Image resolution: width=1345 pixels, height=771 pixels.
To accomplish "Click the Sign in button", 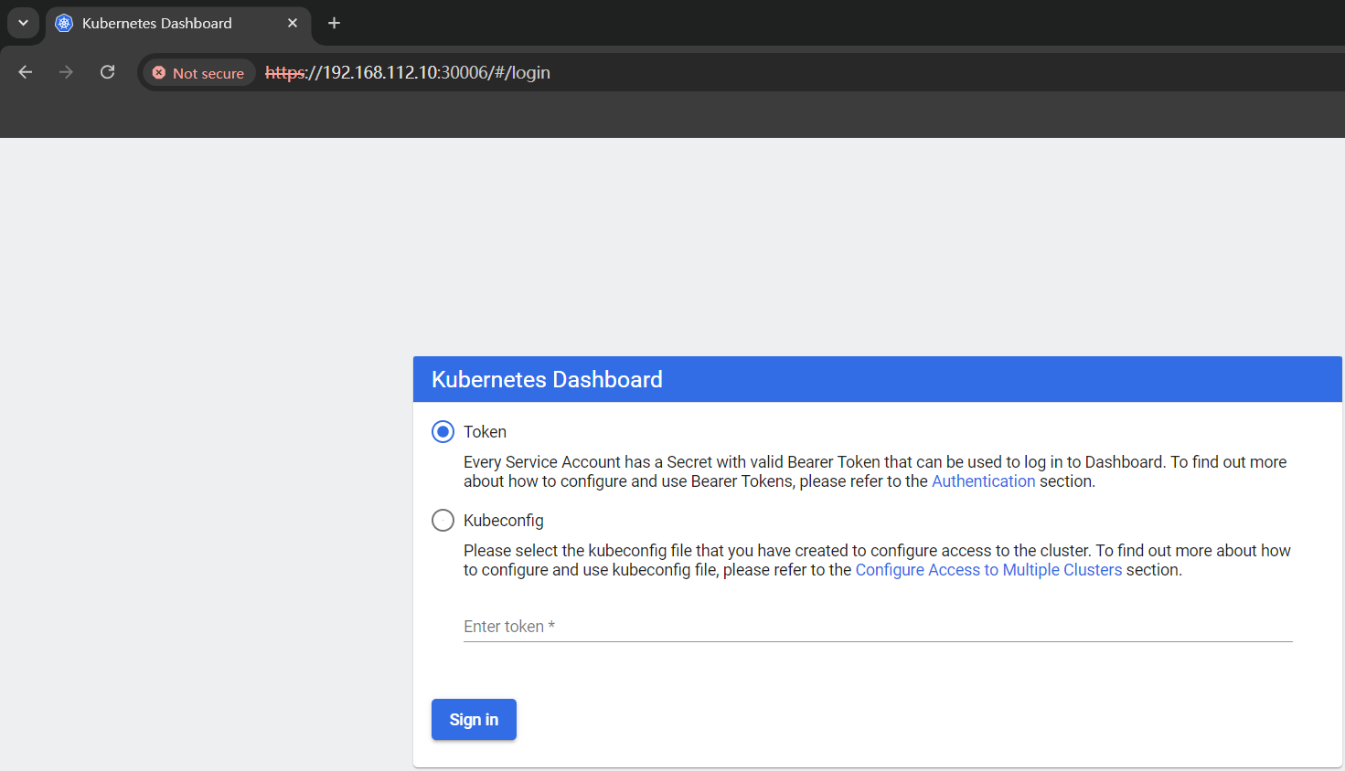I will tap(474, 720).
